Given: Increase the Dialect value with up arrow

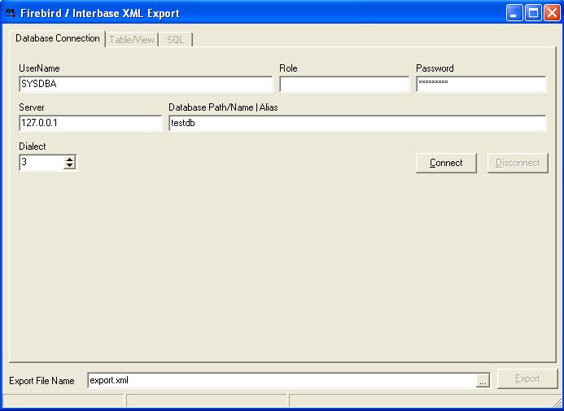Looking at the screenshot, I should point(69,159).
